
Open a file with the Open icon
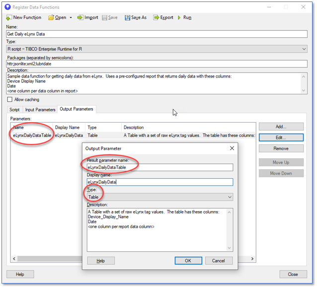51,17
